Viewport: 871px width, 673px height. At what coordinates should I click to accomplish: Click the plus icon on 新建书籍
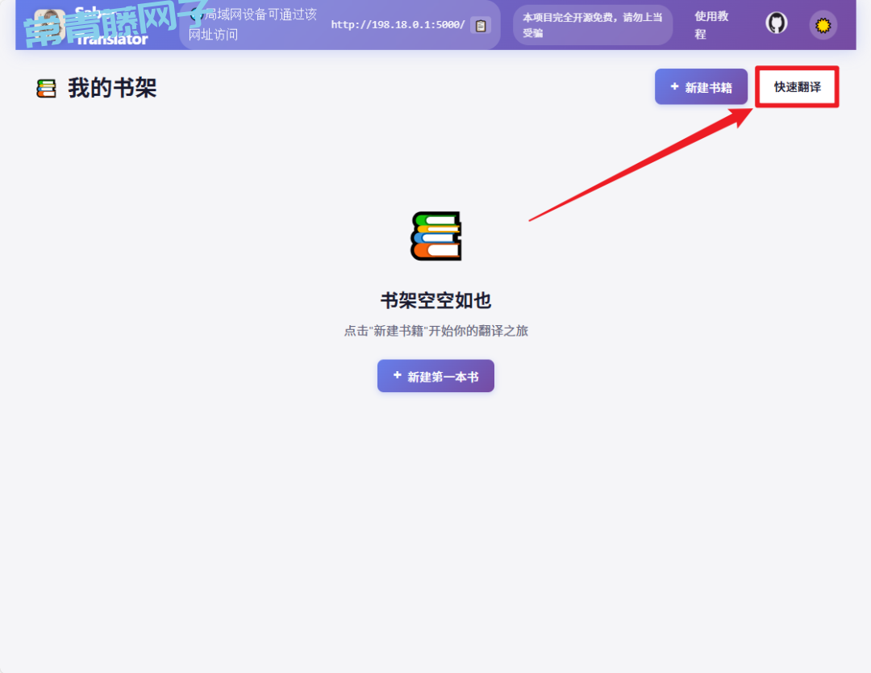674,86
